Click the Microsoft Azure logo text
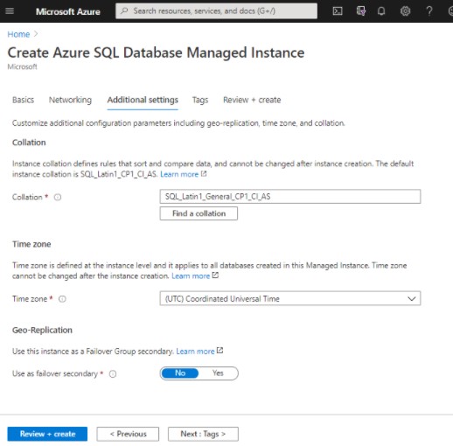The height and width of the screenshot is (446, 453). click(67, 11)
